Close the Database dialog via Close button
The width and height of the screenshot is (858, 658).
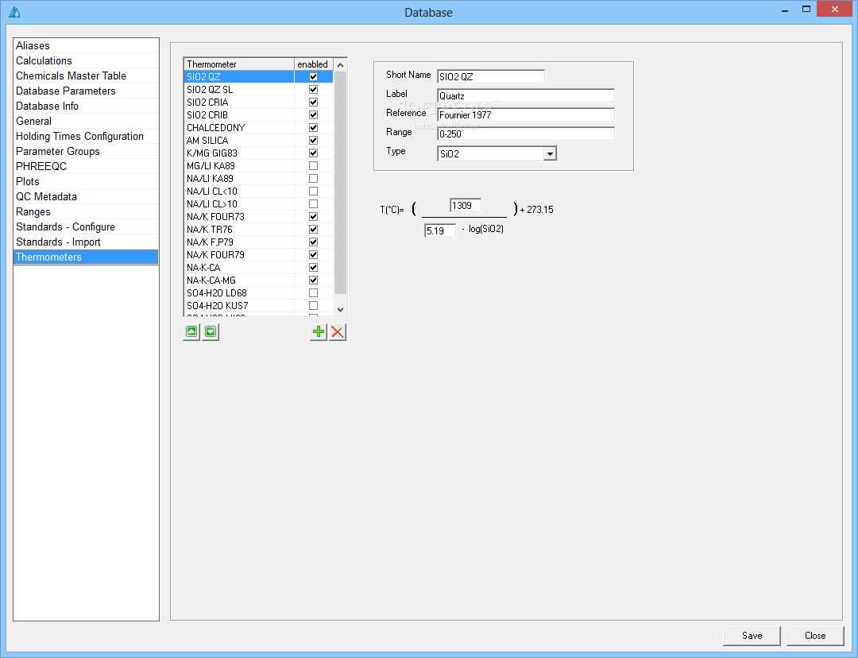pyautogui.click(x=815, y=636)
